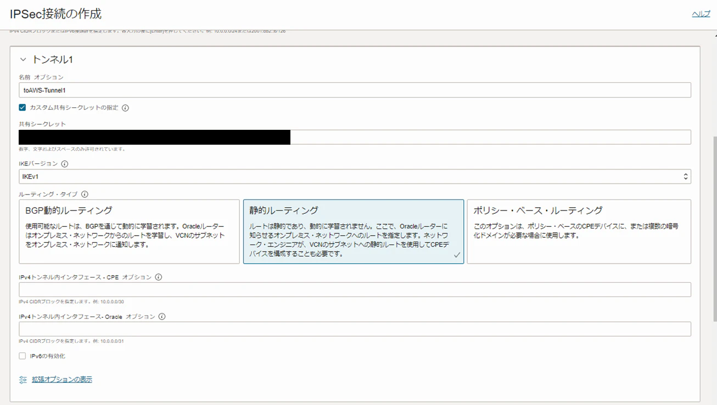Open the ヘルプ link

(x=701, y=14)
